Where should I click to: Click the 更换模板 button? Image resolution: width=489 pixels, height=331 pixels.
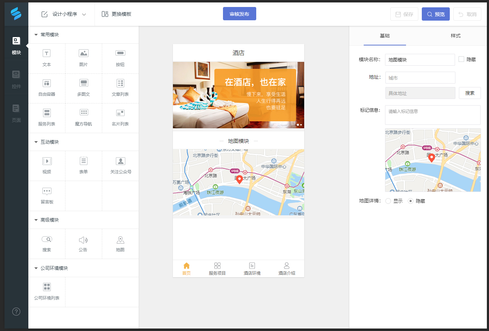coord(117,14)
